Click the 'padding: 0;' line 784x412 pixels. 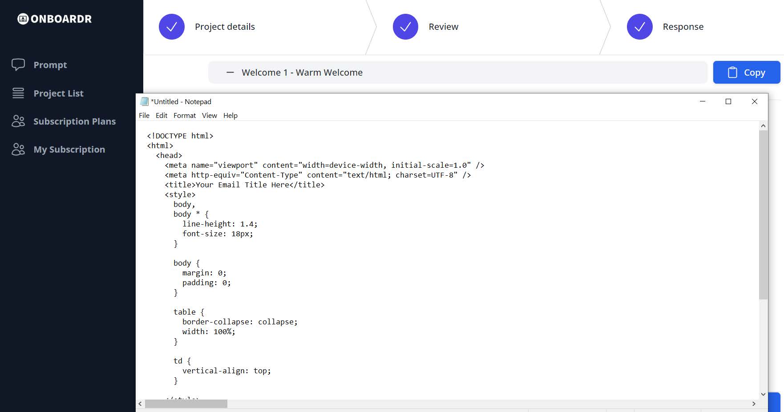206,283
